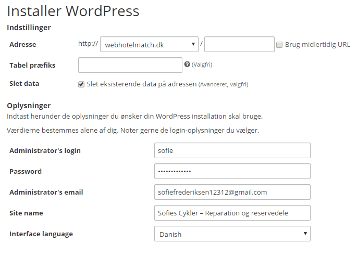The image size is (357, 256).
Task: Click into the Password field
Action: click(232, 171)
